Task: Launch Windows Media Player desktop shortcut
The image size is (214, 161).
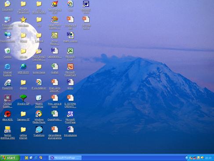Action: pyautogui.click(x=39, y=114)
